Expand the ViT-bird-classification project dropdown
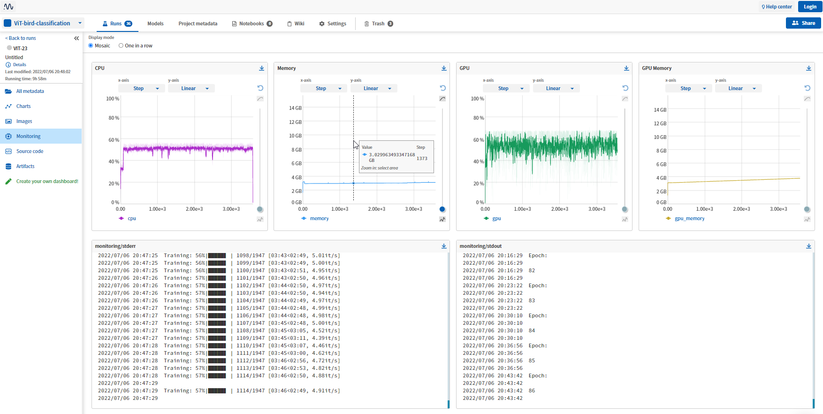The image size is (823, 414). coord(80,23)
